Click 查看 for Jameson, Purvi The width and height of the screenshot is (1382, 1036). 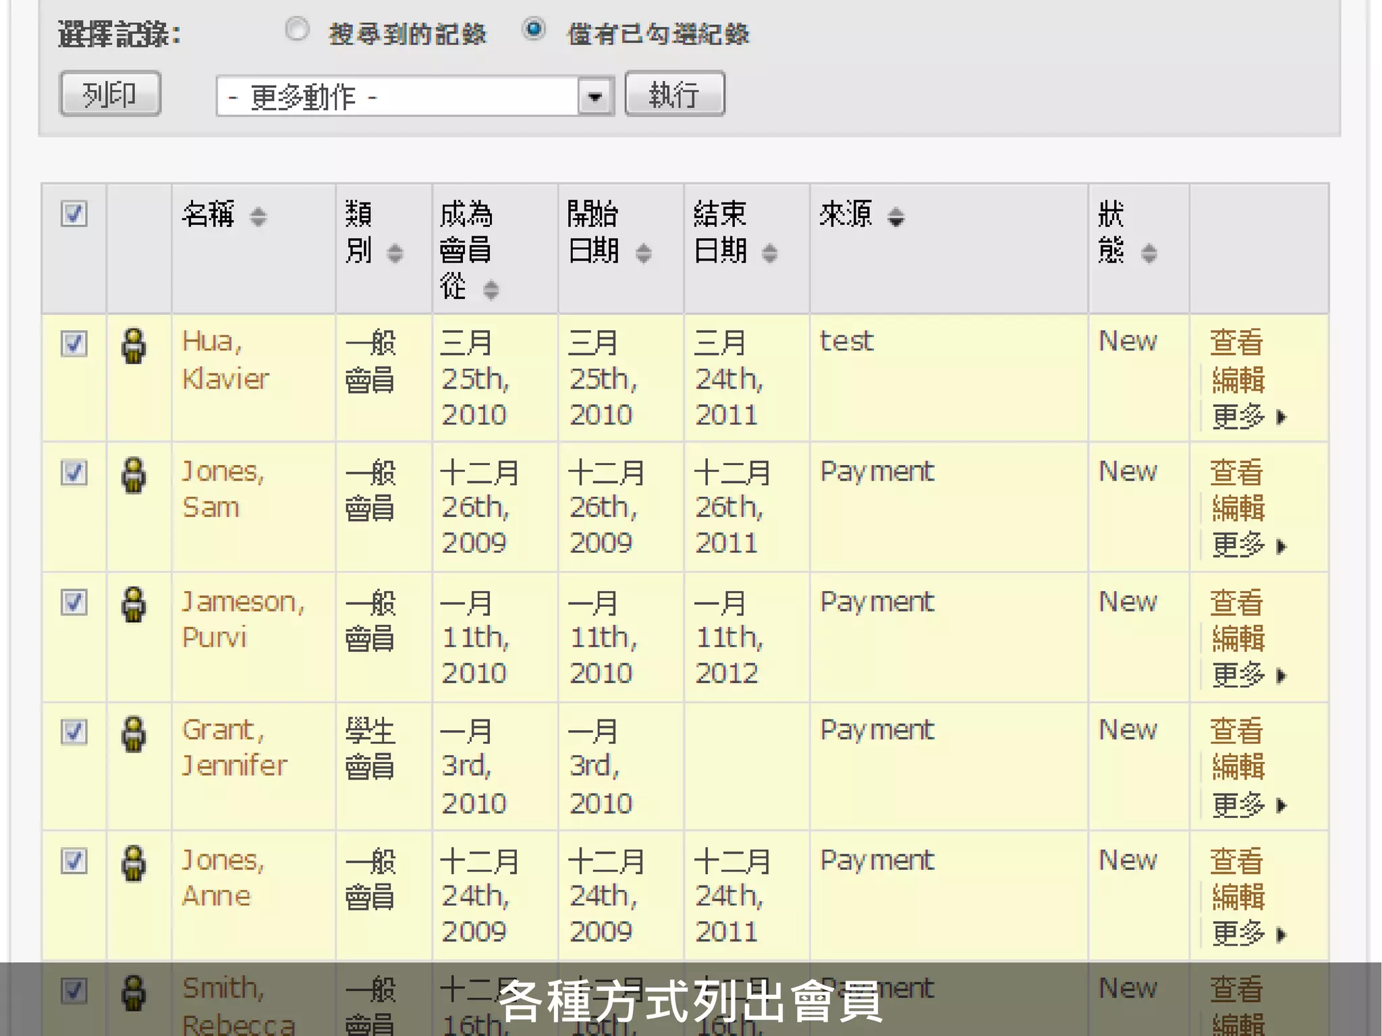pos(1236,602)
